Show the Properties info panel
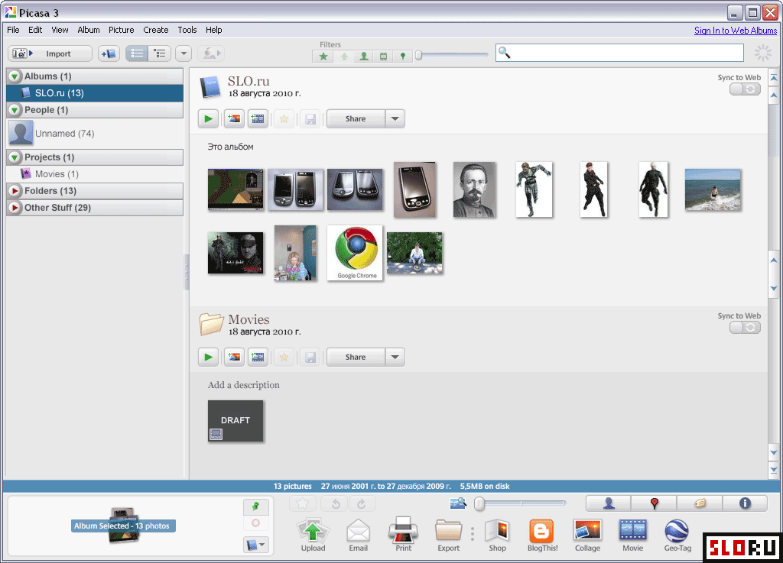Screen dimensions: 783x563 (745, 503)
